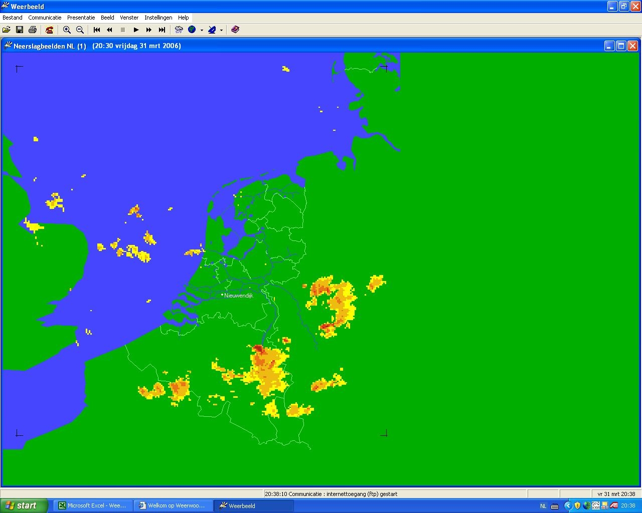Open the Instellingen menu

pos(158,18)
